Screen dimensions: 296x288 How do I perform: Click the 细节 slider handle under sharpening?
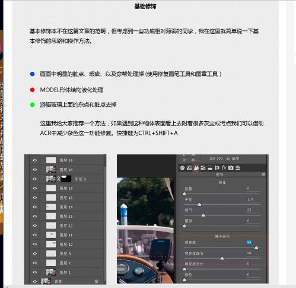(x=203, y=215)
